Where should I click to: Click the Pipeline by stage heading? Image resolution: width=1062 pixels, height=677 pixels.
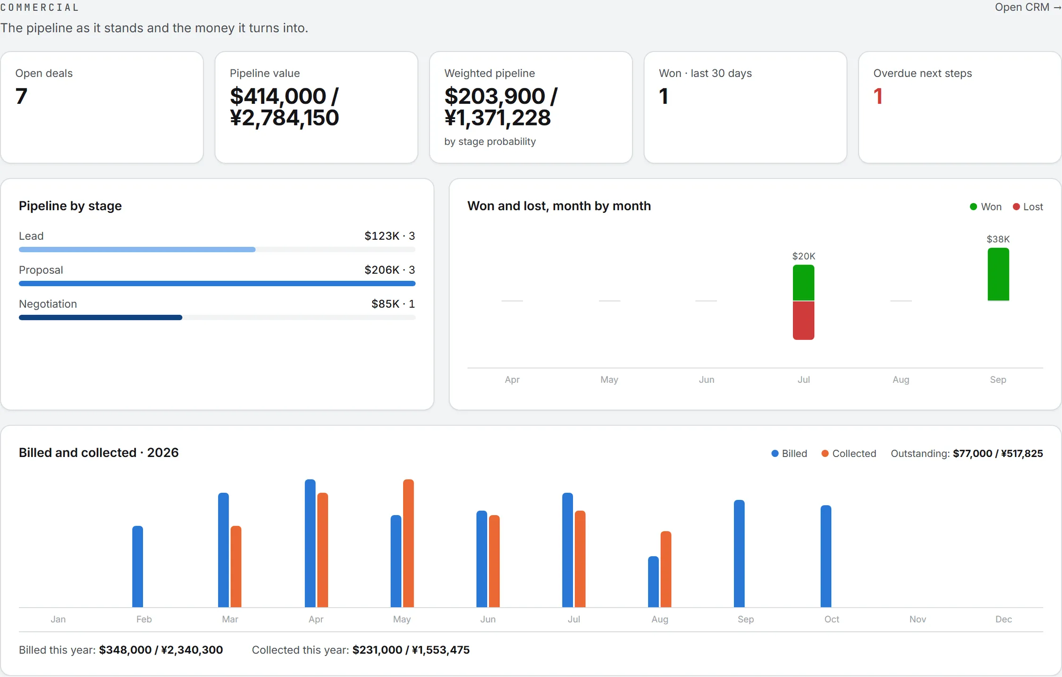[70, 206]
